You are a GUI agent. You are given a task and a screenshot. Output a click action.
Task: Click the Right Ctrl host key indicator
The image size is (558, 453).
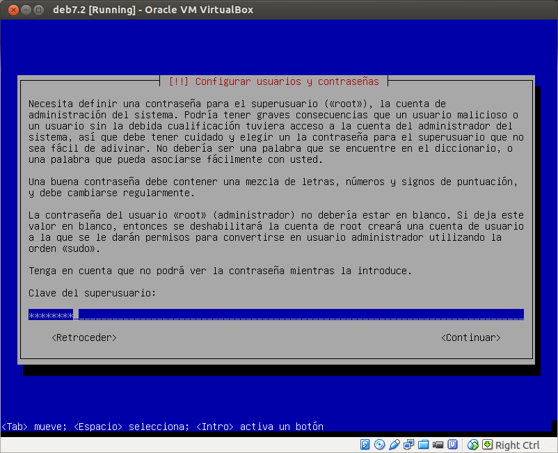[516, 445]
